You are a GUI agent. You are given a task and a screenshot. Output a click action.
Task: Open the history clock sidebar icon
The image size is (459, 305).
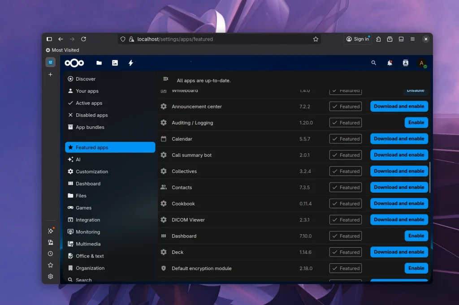50,253
